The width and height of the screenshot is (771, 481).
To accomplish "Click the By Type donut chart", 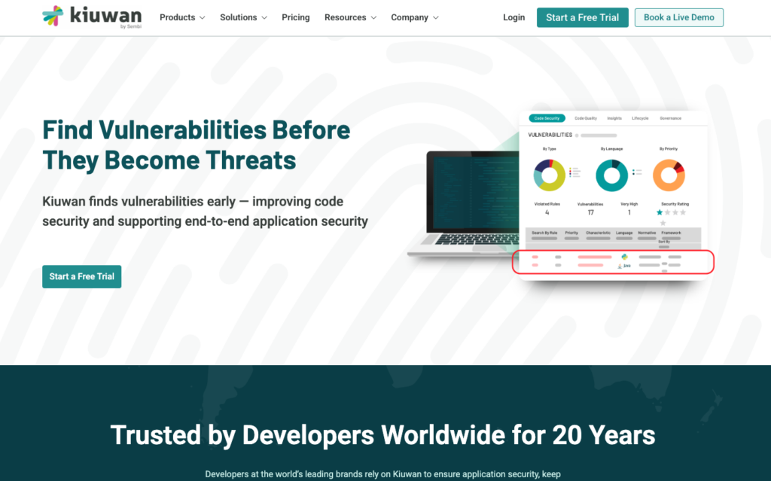I will [550, 175].
